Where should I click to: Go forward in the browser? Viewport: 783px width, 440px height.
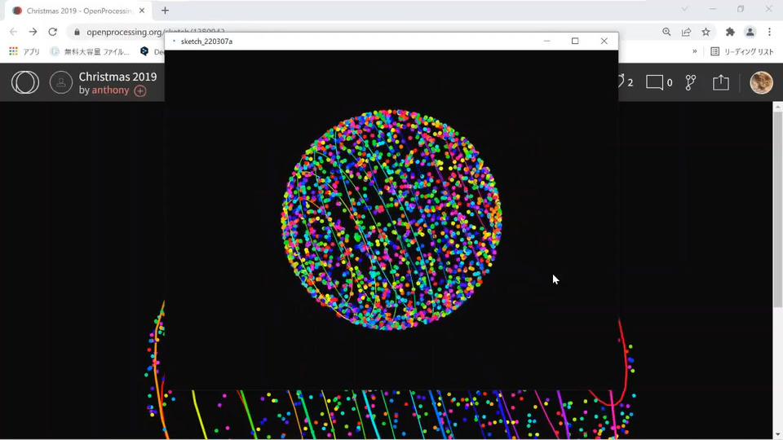(33, 32)
